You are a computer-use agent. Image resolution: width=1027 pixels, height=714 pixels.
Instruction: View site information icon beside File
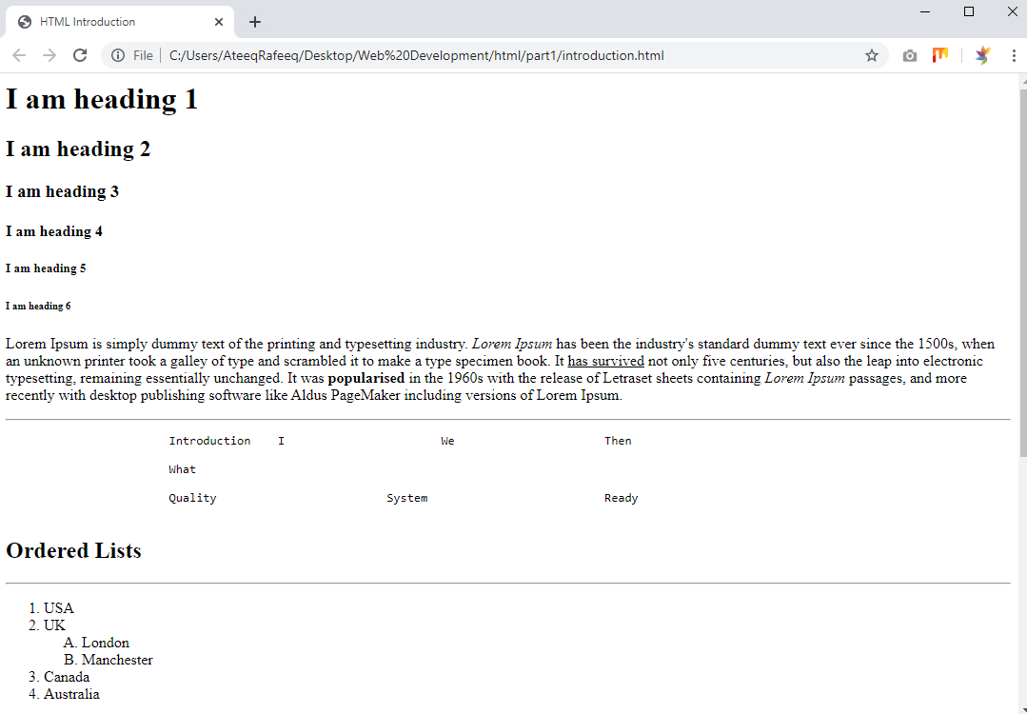(x=118, y=55)
